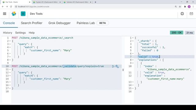Open Chrome three-dot menu
Image resolution: width=196 pixels, height=110 pixels.
click(193, 7)
